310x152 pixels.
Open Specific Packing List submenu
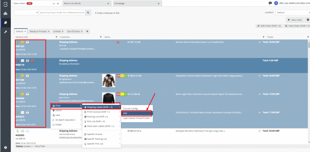[x=101, y=139]
